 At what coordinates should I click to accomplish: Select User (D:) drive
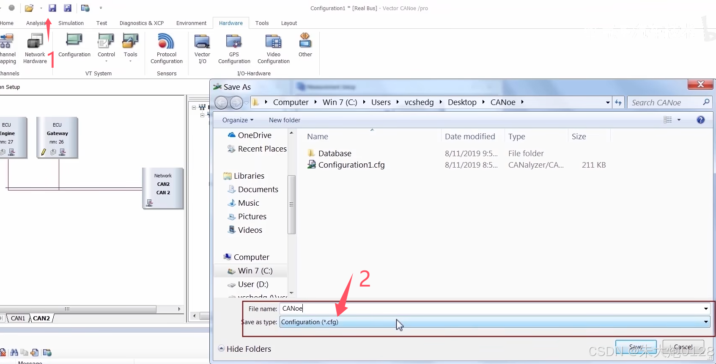click(x=248, y=284)
